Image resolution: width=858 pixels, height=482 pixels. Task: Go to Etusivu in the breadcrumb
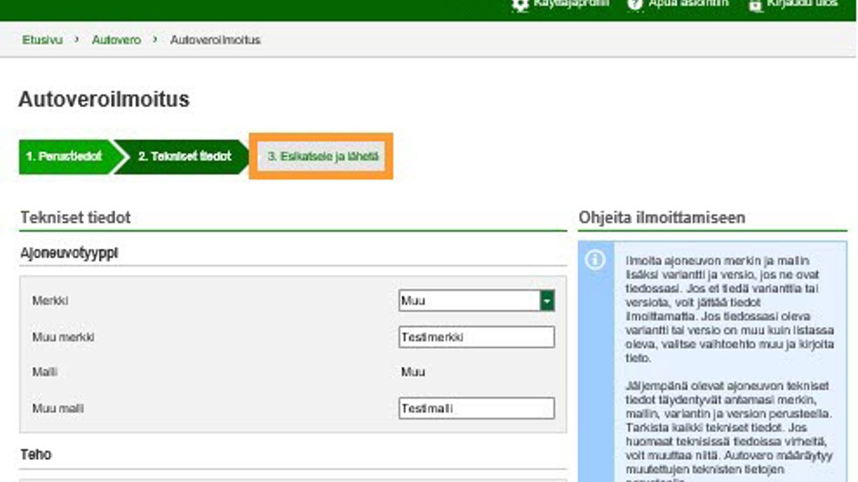click(x=41, y=40)
